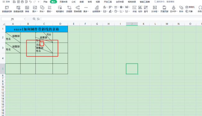The height and width of the screenshot is (116, 202).
Task: Select row 5 header
Action: (x=3, y=69)
